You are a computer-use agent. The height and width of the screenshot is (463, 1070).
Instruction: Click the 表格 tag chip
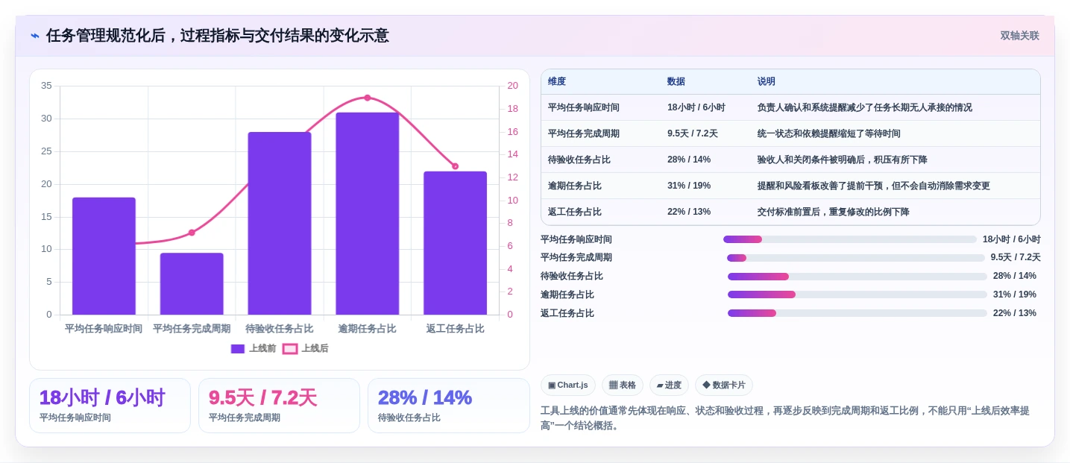pos(623,385)
